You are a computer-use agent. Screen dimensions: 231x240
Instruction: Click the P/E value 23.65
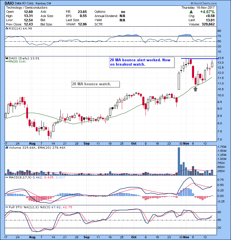(82, 12)
